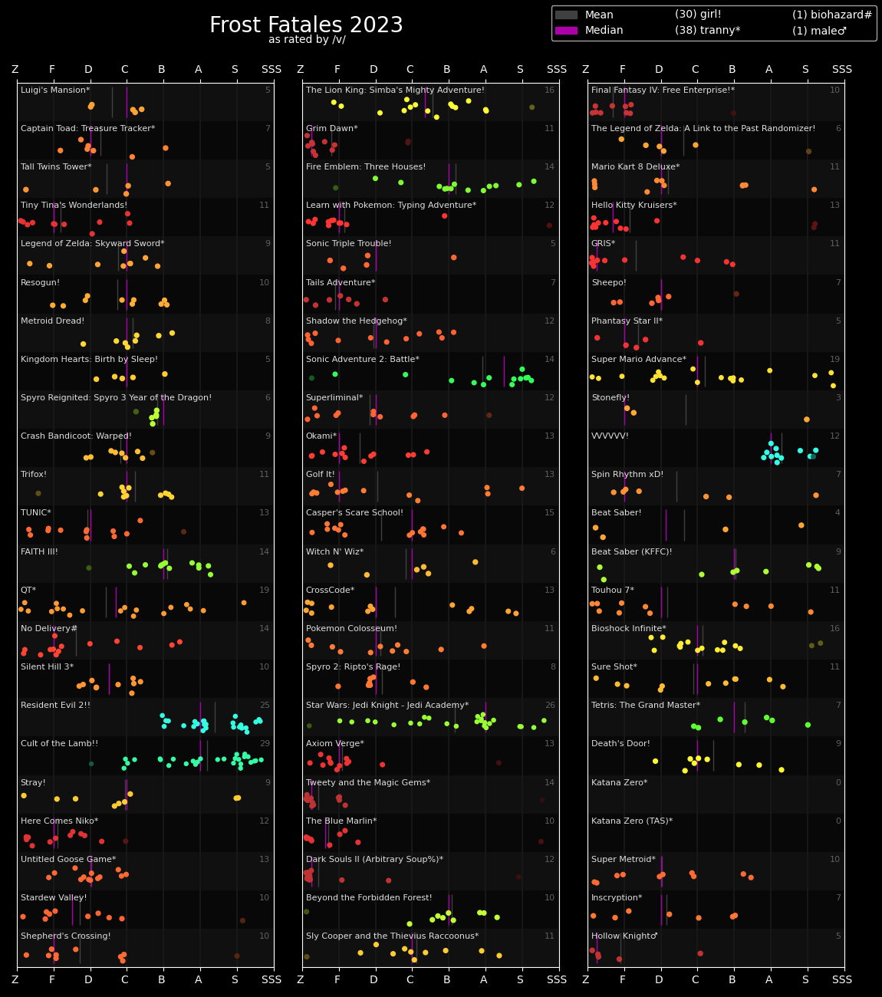This screenshot has height=997, width=882.
Task: Click the Sonic Triple Trouble! label
Action: click(x=349, y=244)
